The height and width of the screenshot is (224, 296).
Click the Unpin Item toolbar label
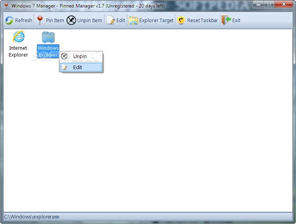(89, 21)
